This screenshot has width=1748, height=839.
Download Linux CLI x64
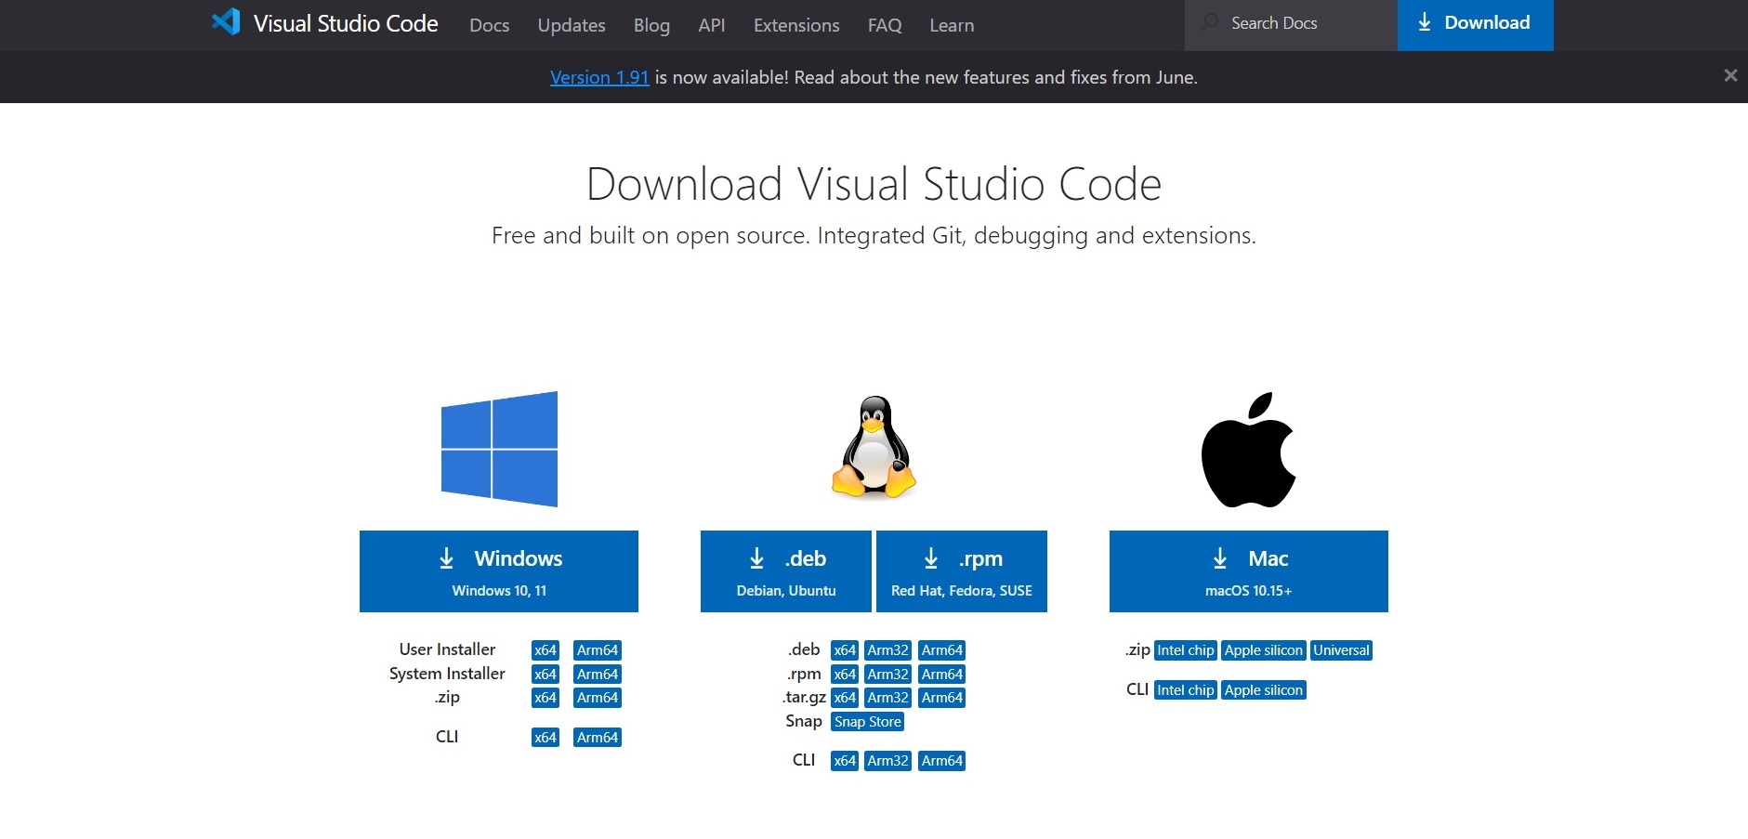pos(845,761)
